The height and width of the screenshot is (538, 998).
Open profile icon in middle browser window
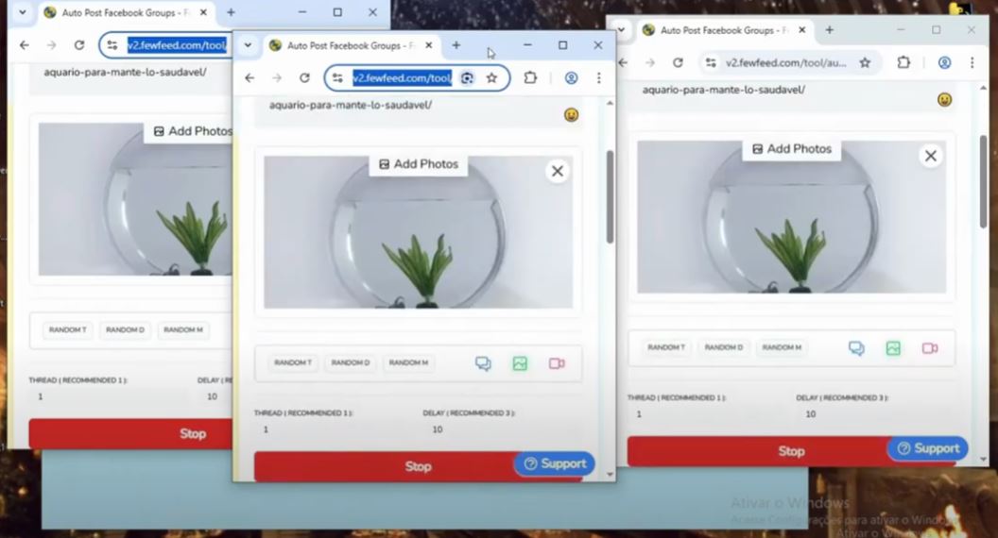(x=571, y=77)
